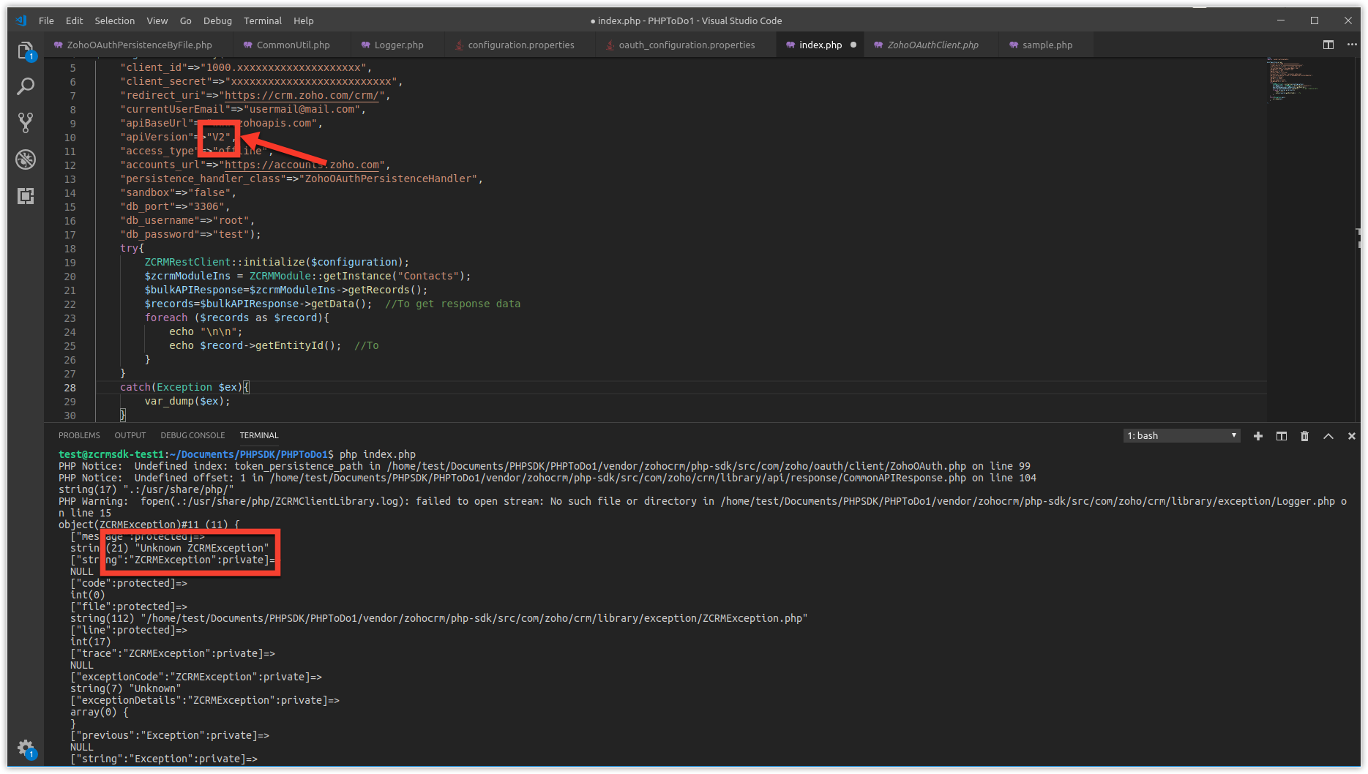Click the VS Code logo icon
Viewport: 1368px width, 774px height.
coord(21,20)
